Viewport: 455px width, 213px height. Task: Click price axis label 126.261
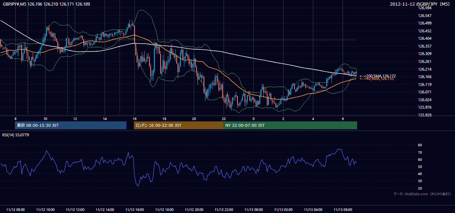click(x=424, y=61)
